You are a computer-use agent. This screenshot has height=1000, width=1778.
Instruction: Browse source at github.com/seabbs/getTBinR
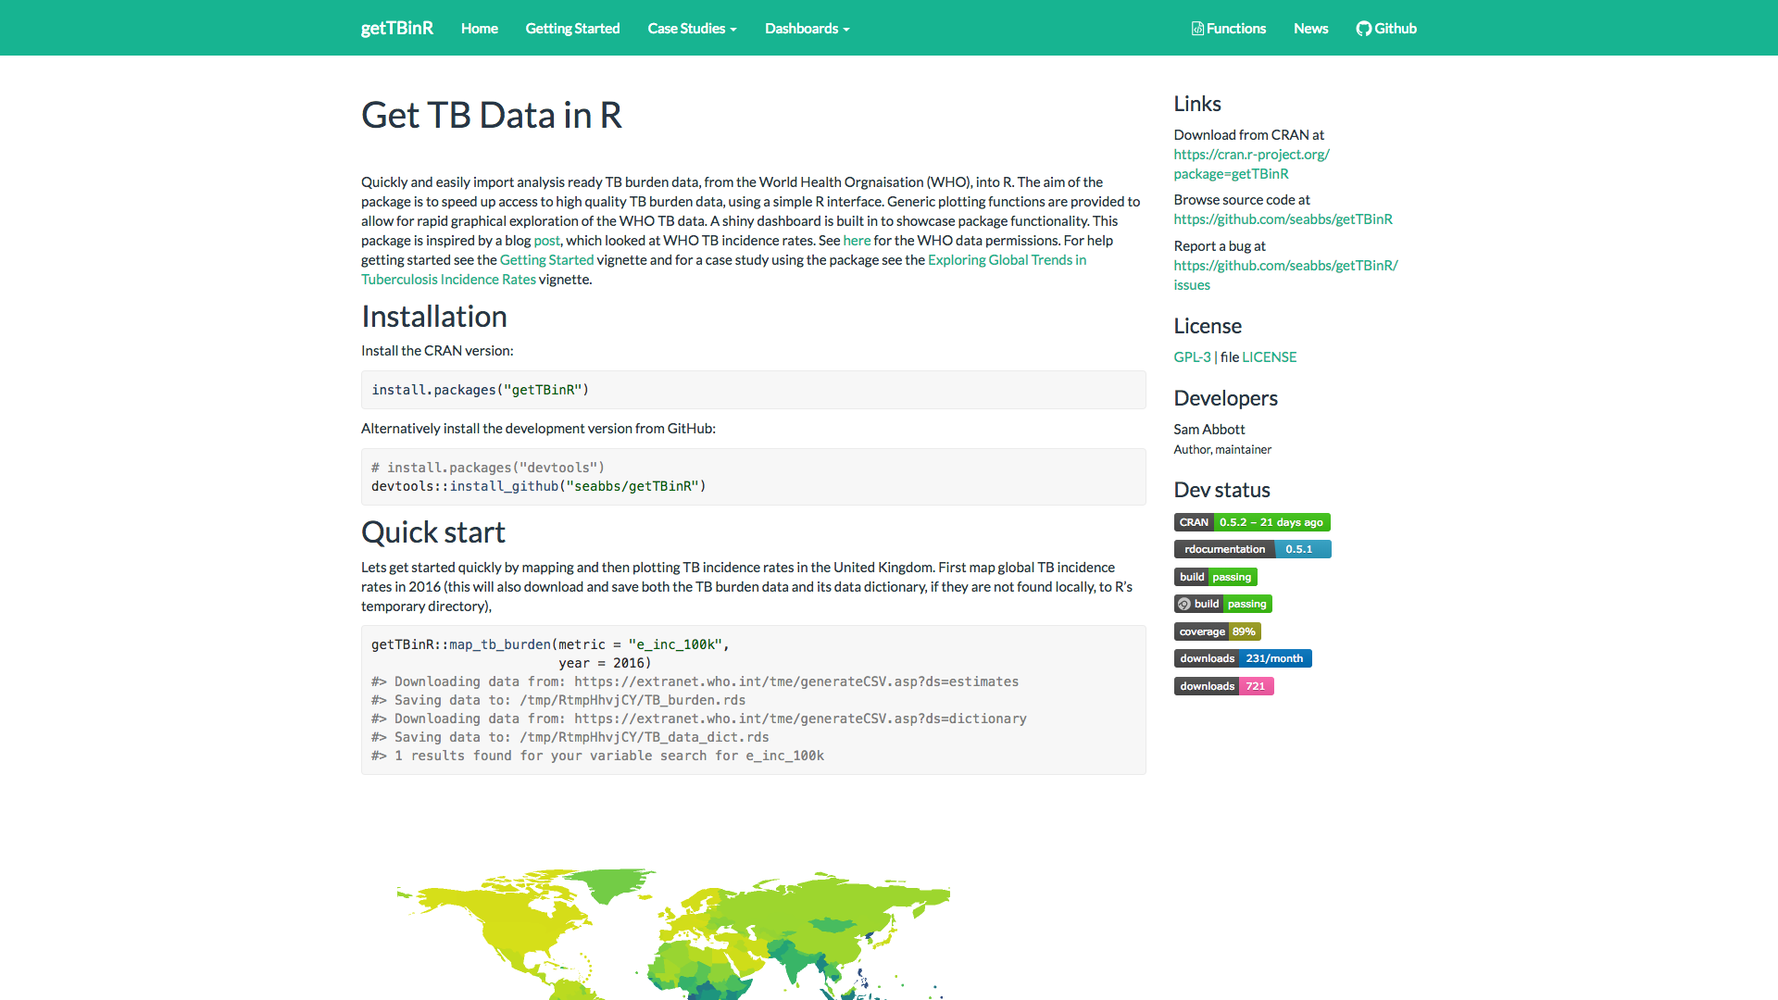coord(1283,219)
